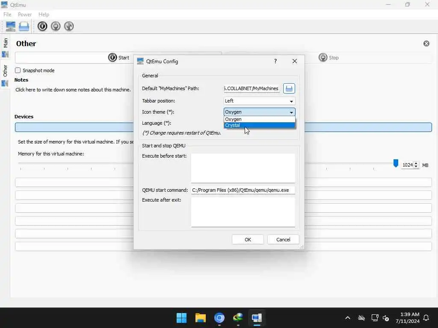Screen dimensions: 438x328
Task: Click the help question mark in QtEmu Config
Action: [275, 61]
